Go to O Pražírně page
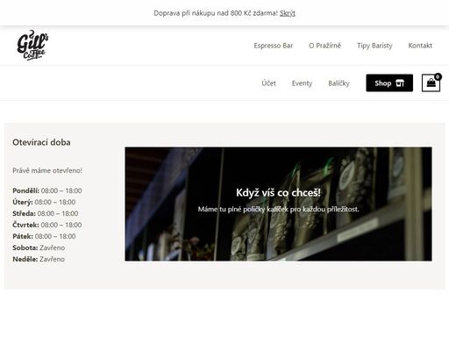The height and width of the screenshot is (337, 449). click(x=324, y=46)
